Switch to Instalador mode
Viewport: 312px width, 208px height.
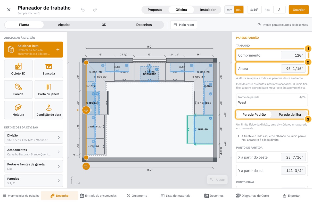tap(208, 10)
